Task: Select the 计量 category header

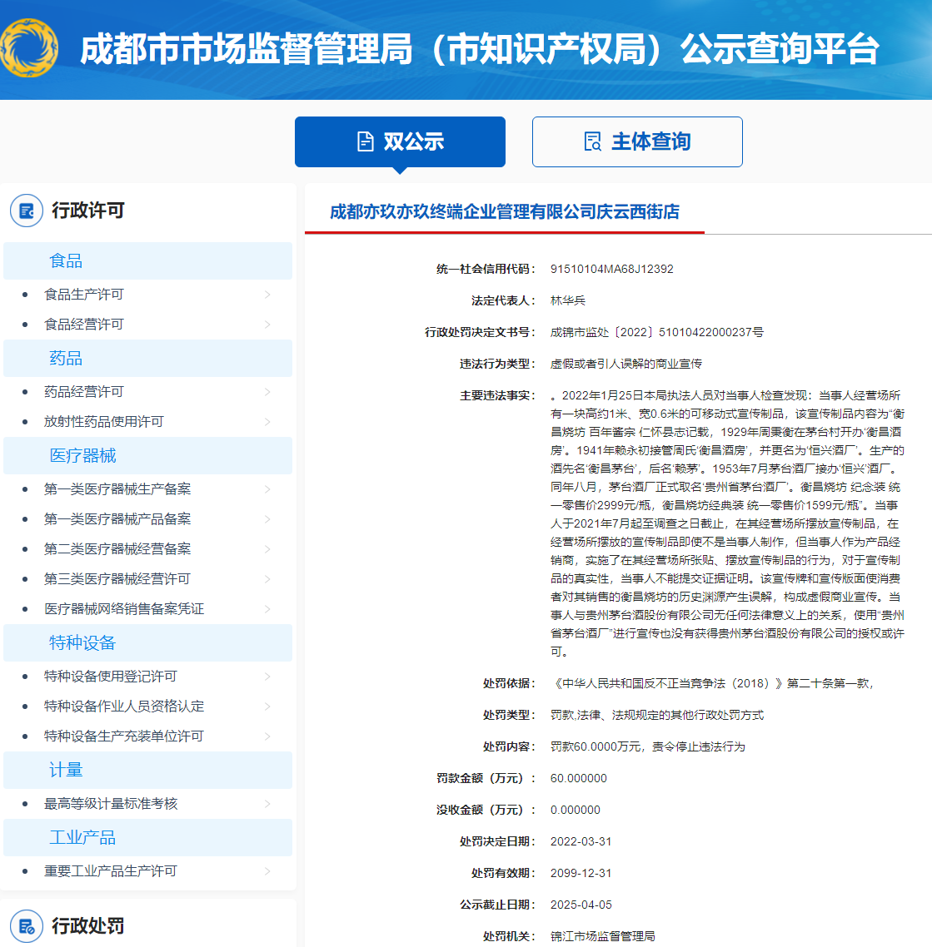Action: (x=147, y=770)
